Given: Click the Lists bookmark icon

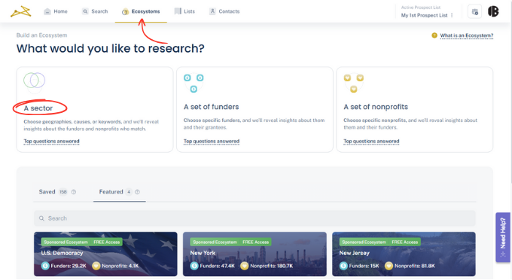Looking at the screenshot, I should pos(178,11).
